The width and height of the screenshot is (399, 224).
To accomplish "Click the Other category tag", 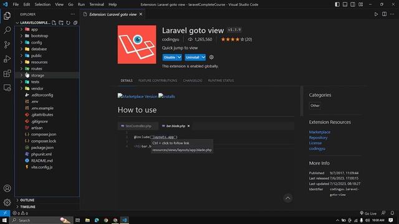I will 315,105.
